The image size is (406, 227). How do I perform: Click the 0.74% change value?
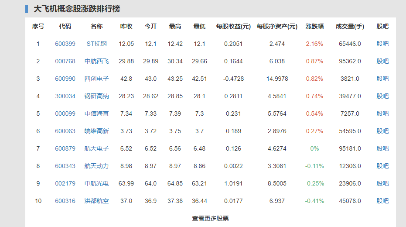coord(314,96)
